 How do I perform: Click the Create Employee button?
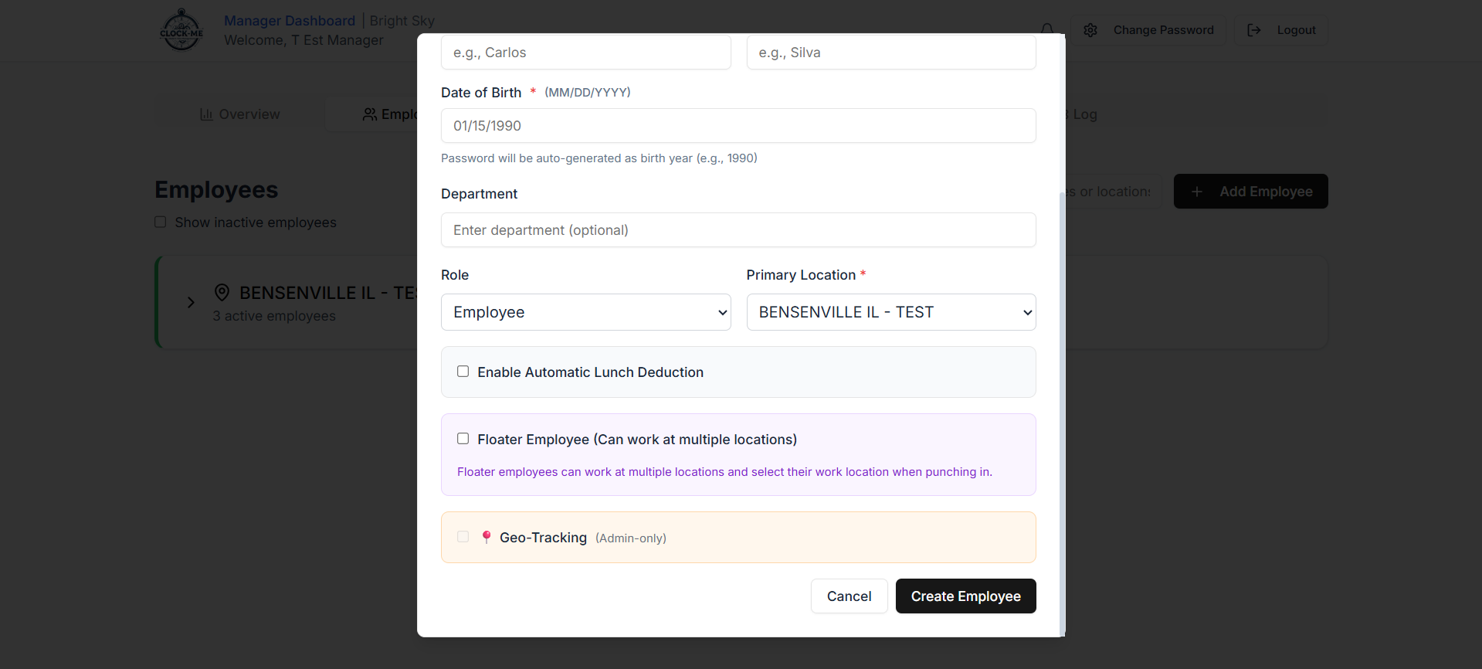tap(966, 596)
